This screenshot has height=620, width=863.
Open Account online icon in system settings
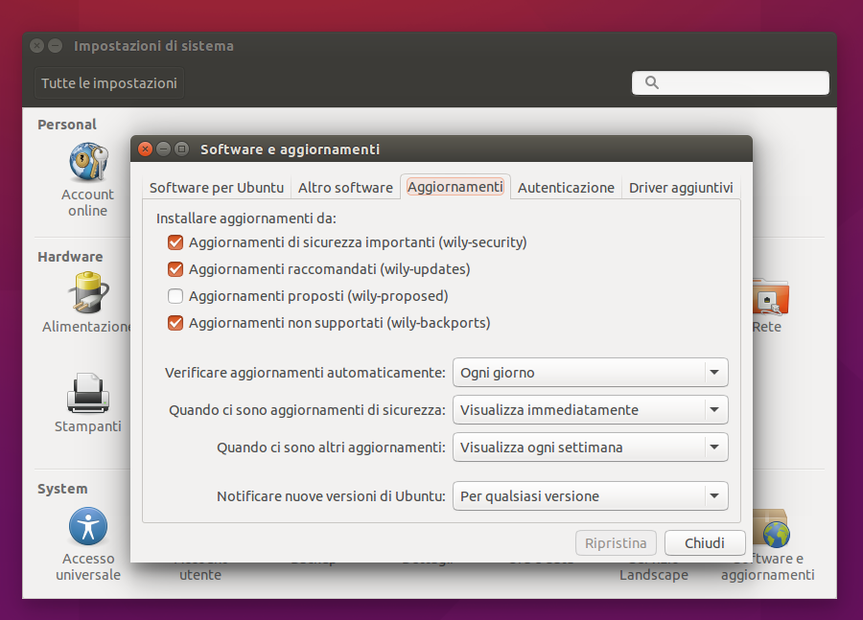coord(88,162)
